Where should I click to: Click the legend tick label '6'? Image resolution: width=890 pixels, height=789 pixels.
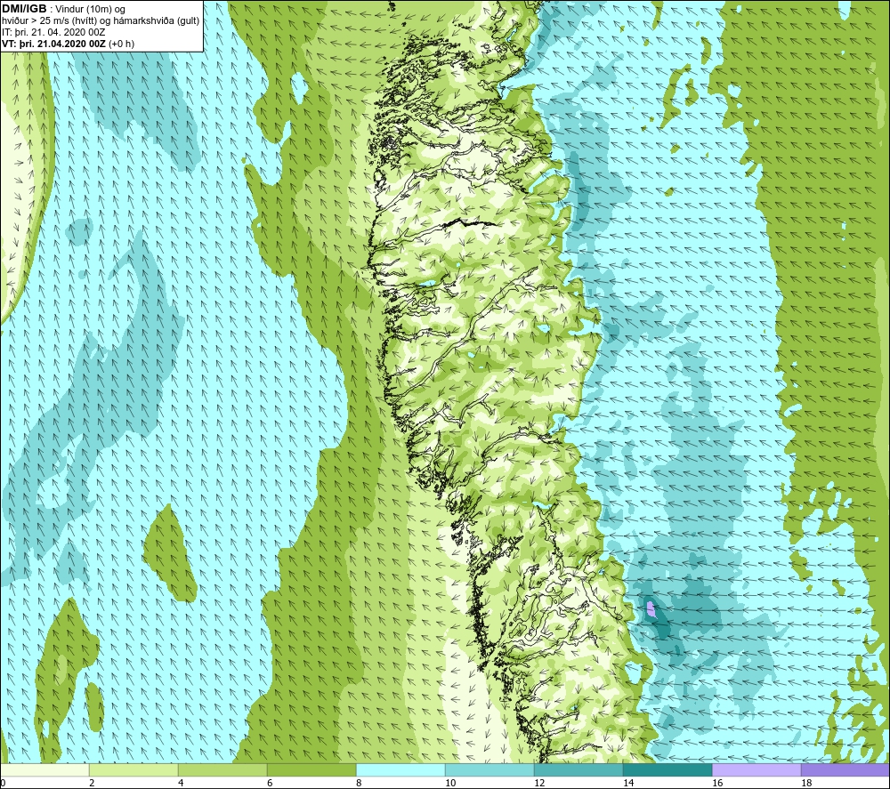tap(270, 783)
